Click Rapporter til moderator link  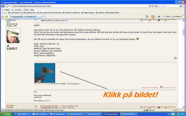(x=150, y=88)
